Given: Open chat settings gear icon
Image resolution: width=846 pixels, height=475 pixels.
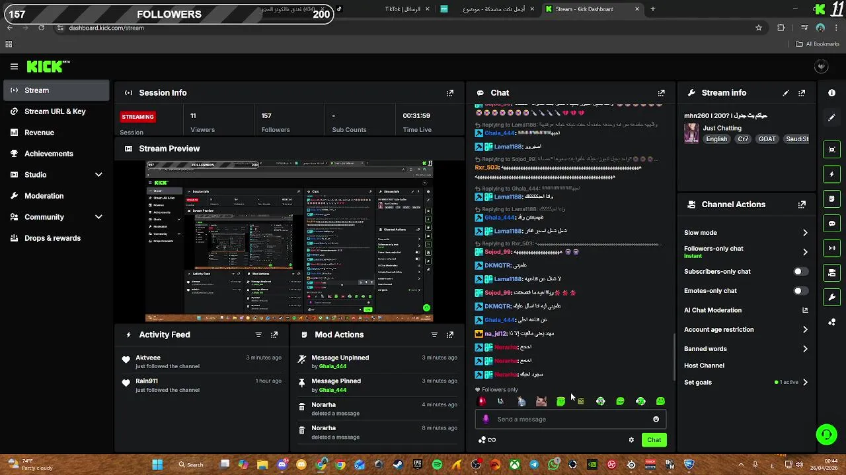Looking at the screenshot, I should pyautogui.click(x=631, y=440).
